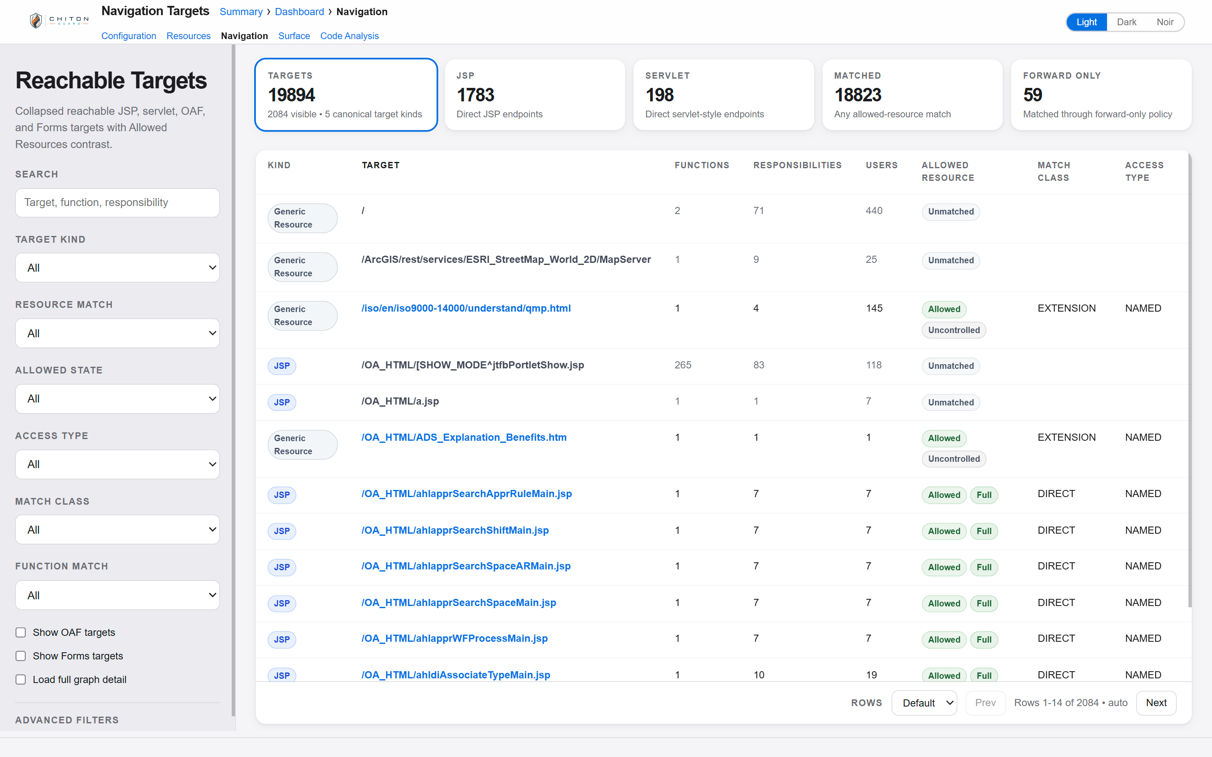Click the Chiton Guard logo

59,21
